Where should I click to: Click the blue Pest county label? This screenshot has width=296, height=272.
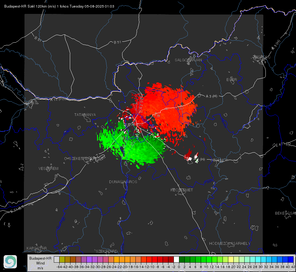tap(208, 182)
